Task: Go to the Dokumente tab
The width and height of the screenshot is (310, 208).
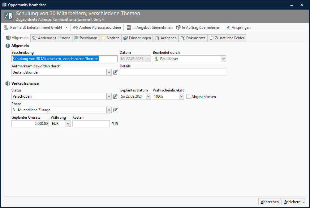Action: [x=193, y=38]
